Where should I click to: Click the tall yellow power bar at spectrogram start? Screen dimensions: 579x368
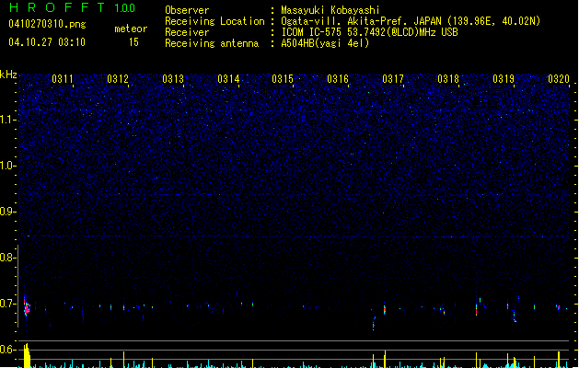pos(26,355)
